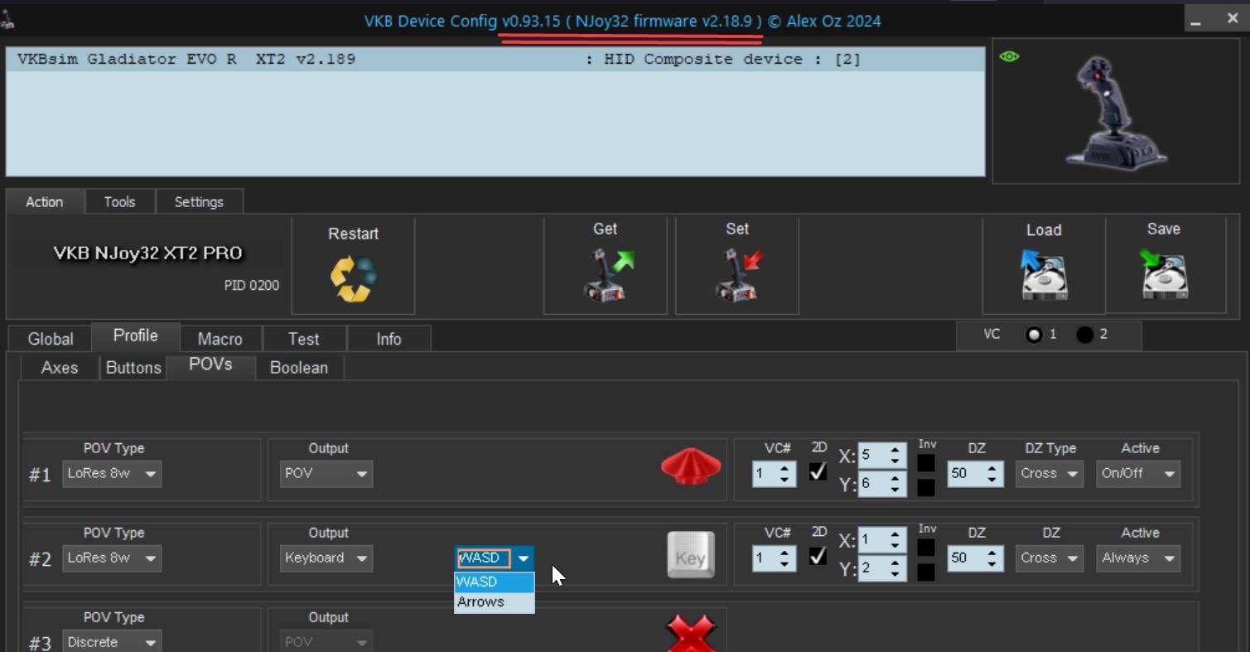The width and height of the screenshot is (1250, 652).
Task: Click the Save hard drive icon
Action: coord(1164,274)
